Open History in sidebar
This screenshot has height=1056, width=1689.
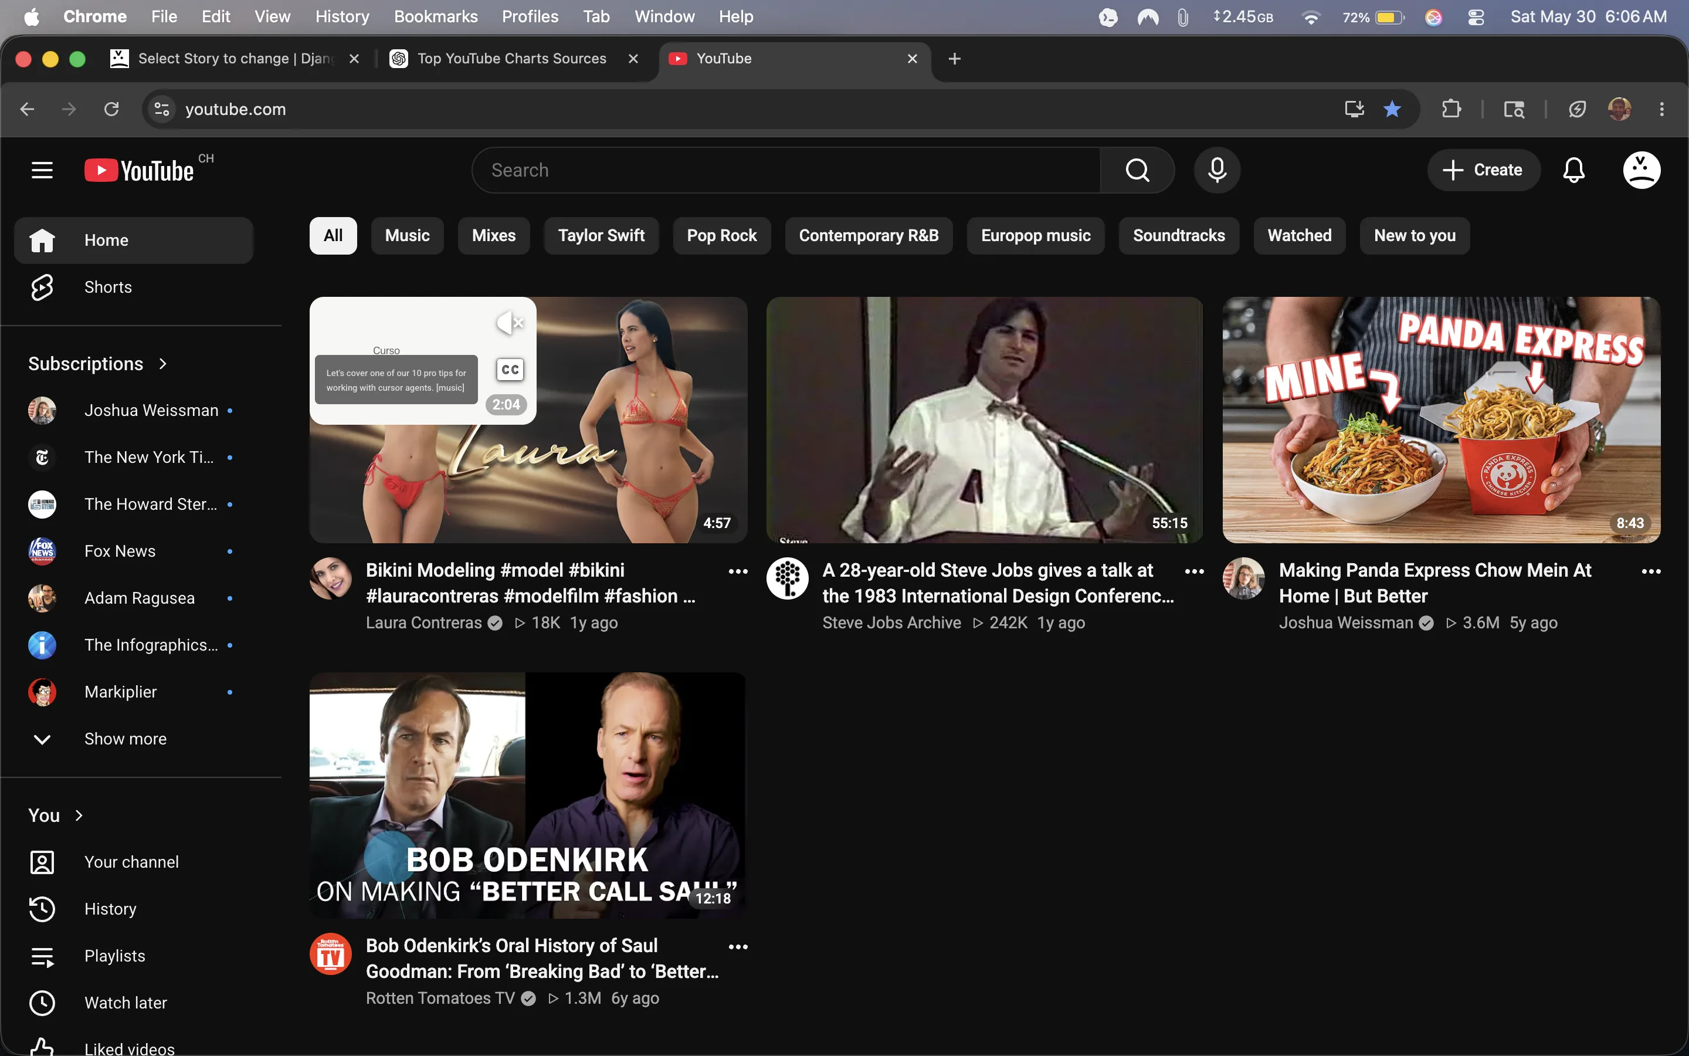pyautogui.click(x=133, y=909)
